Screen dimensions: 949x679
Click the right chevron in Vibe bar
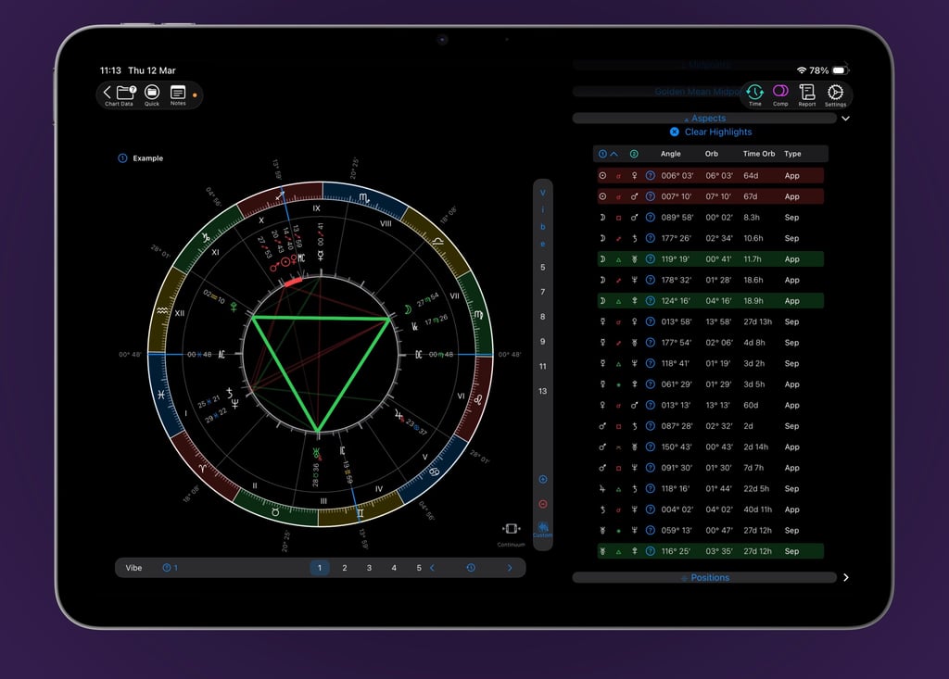point(510,568)
